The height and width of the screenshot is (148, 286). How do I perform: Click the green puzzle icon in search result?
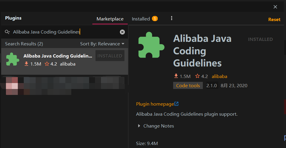point(12,59)
